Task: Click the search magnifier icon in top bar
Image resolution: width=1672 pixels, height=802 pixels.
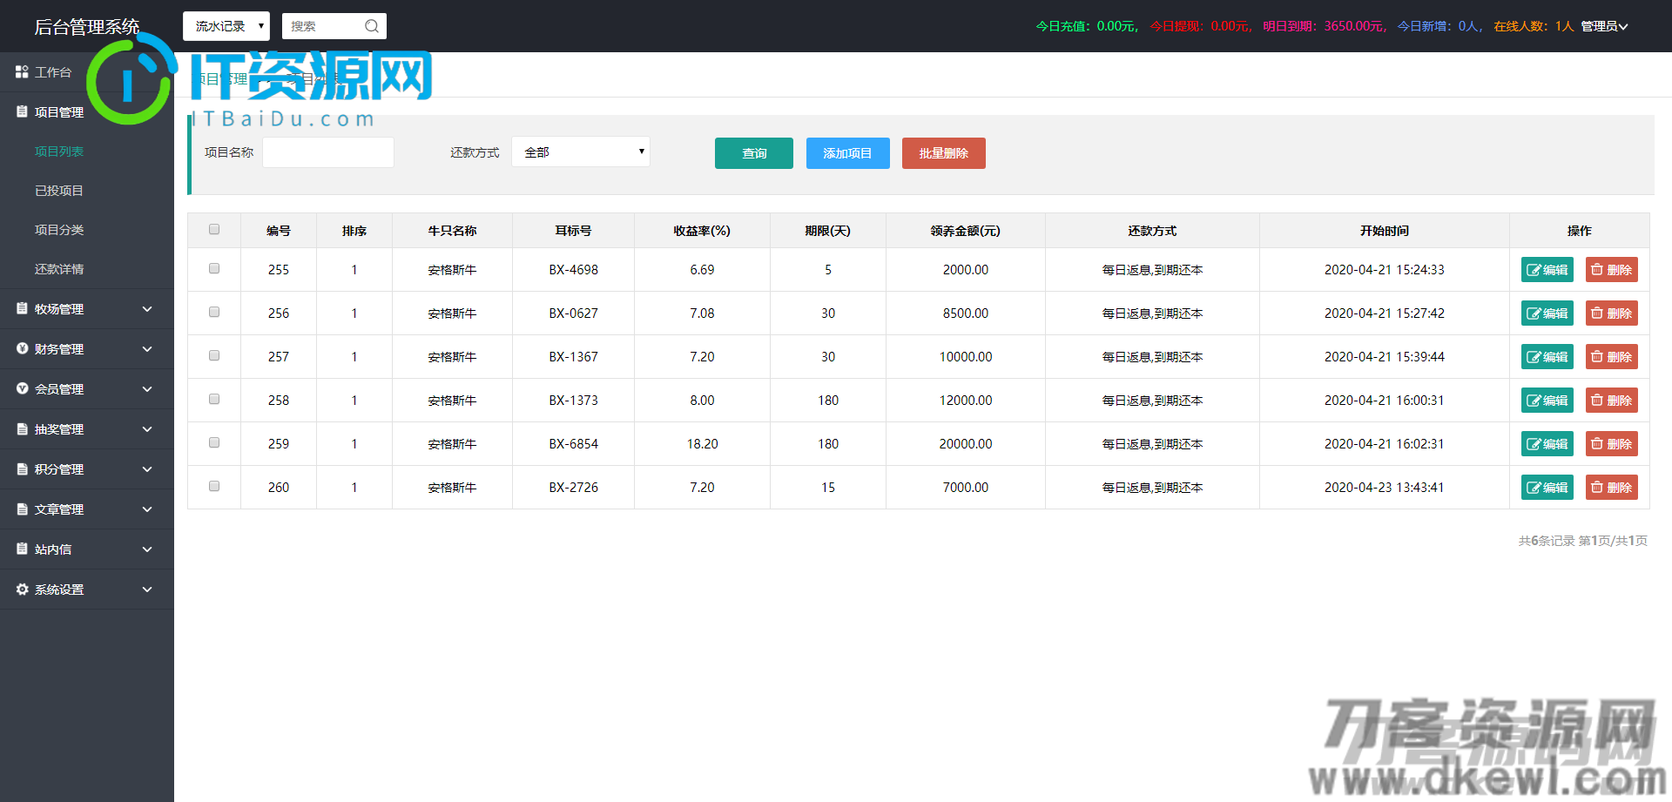Action: point(372,26)
